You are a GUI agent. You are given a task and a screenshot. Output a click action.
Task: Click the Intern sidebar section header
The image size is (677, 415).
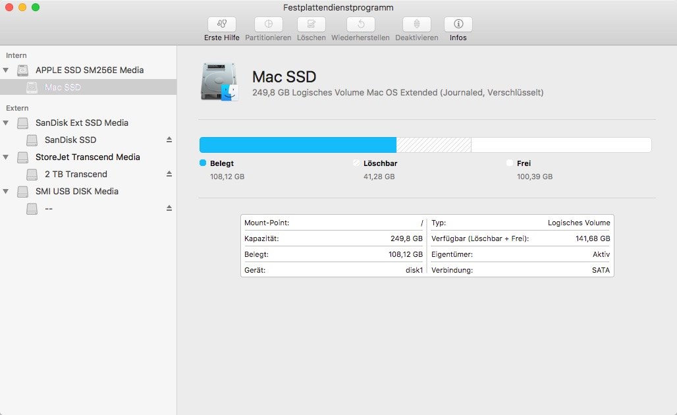[16, 55]
